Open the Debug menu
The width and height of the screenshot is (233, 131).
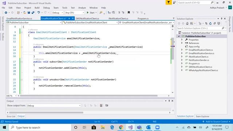[46, 8]
